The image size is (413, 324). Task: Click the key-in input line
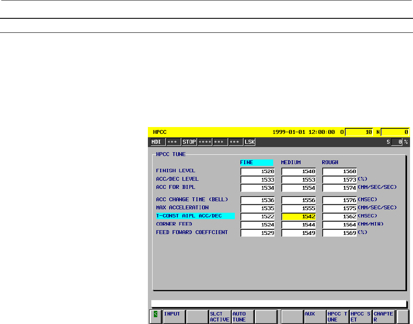tap(279, 304)
